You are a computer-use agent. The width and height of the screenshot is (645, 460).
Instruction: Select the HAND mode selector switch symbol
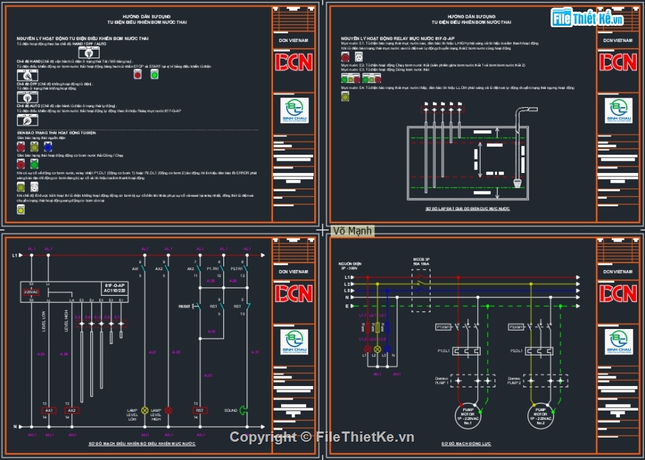28,75
